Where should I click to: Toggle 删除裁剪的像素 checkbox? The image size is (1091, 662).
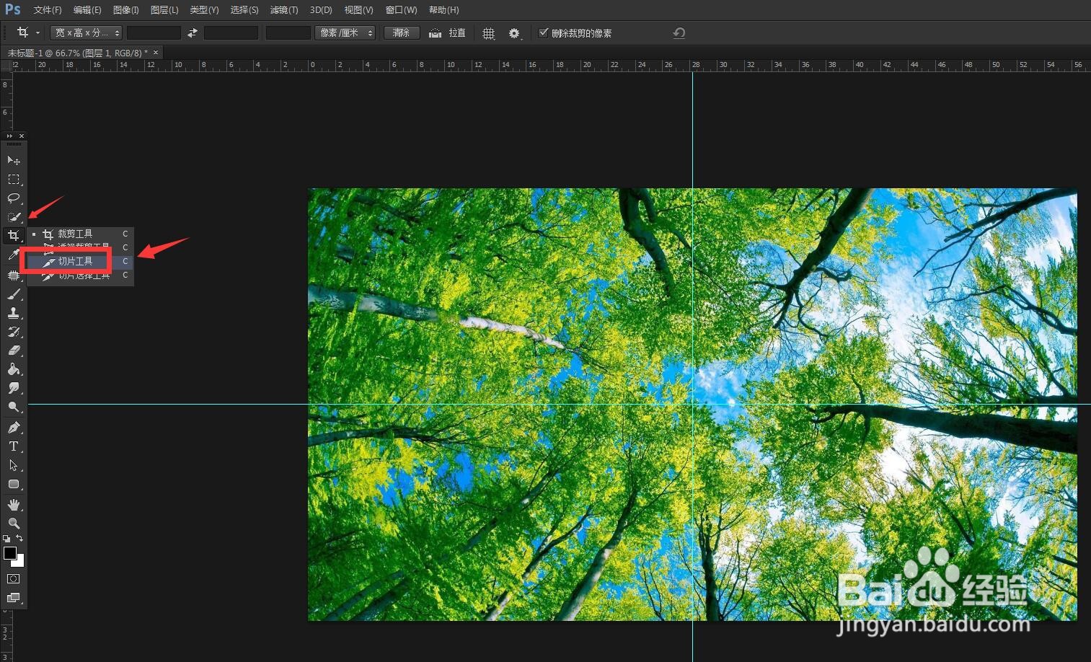544,32
